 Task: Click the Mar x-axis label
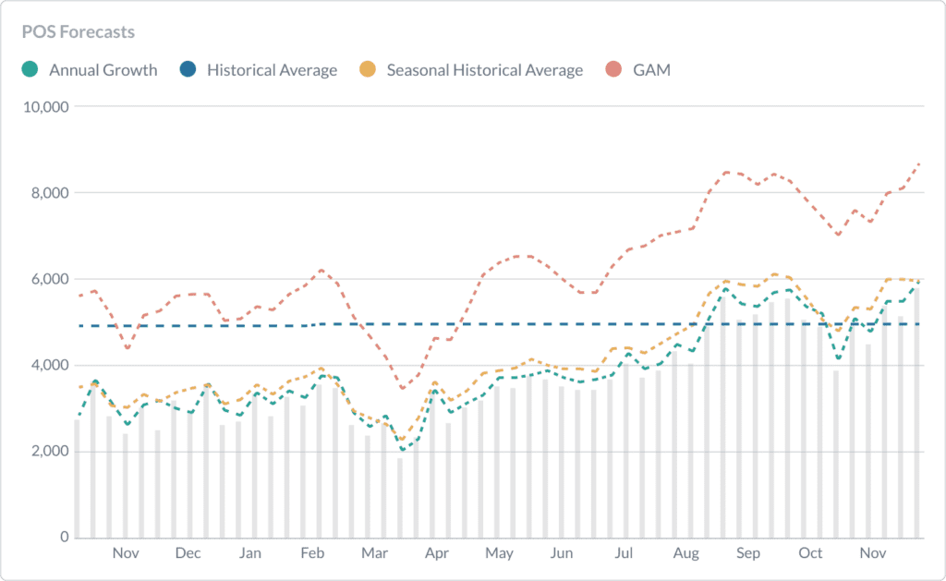(374, 553)
